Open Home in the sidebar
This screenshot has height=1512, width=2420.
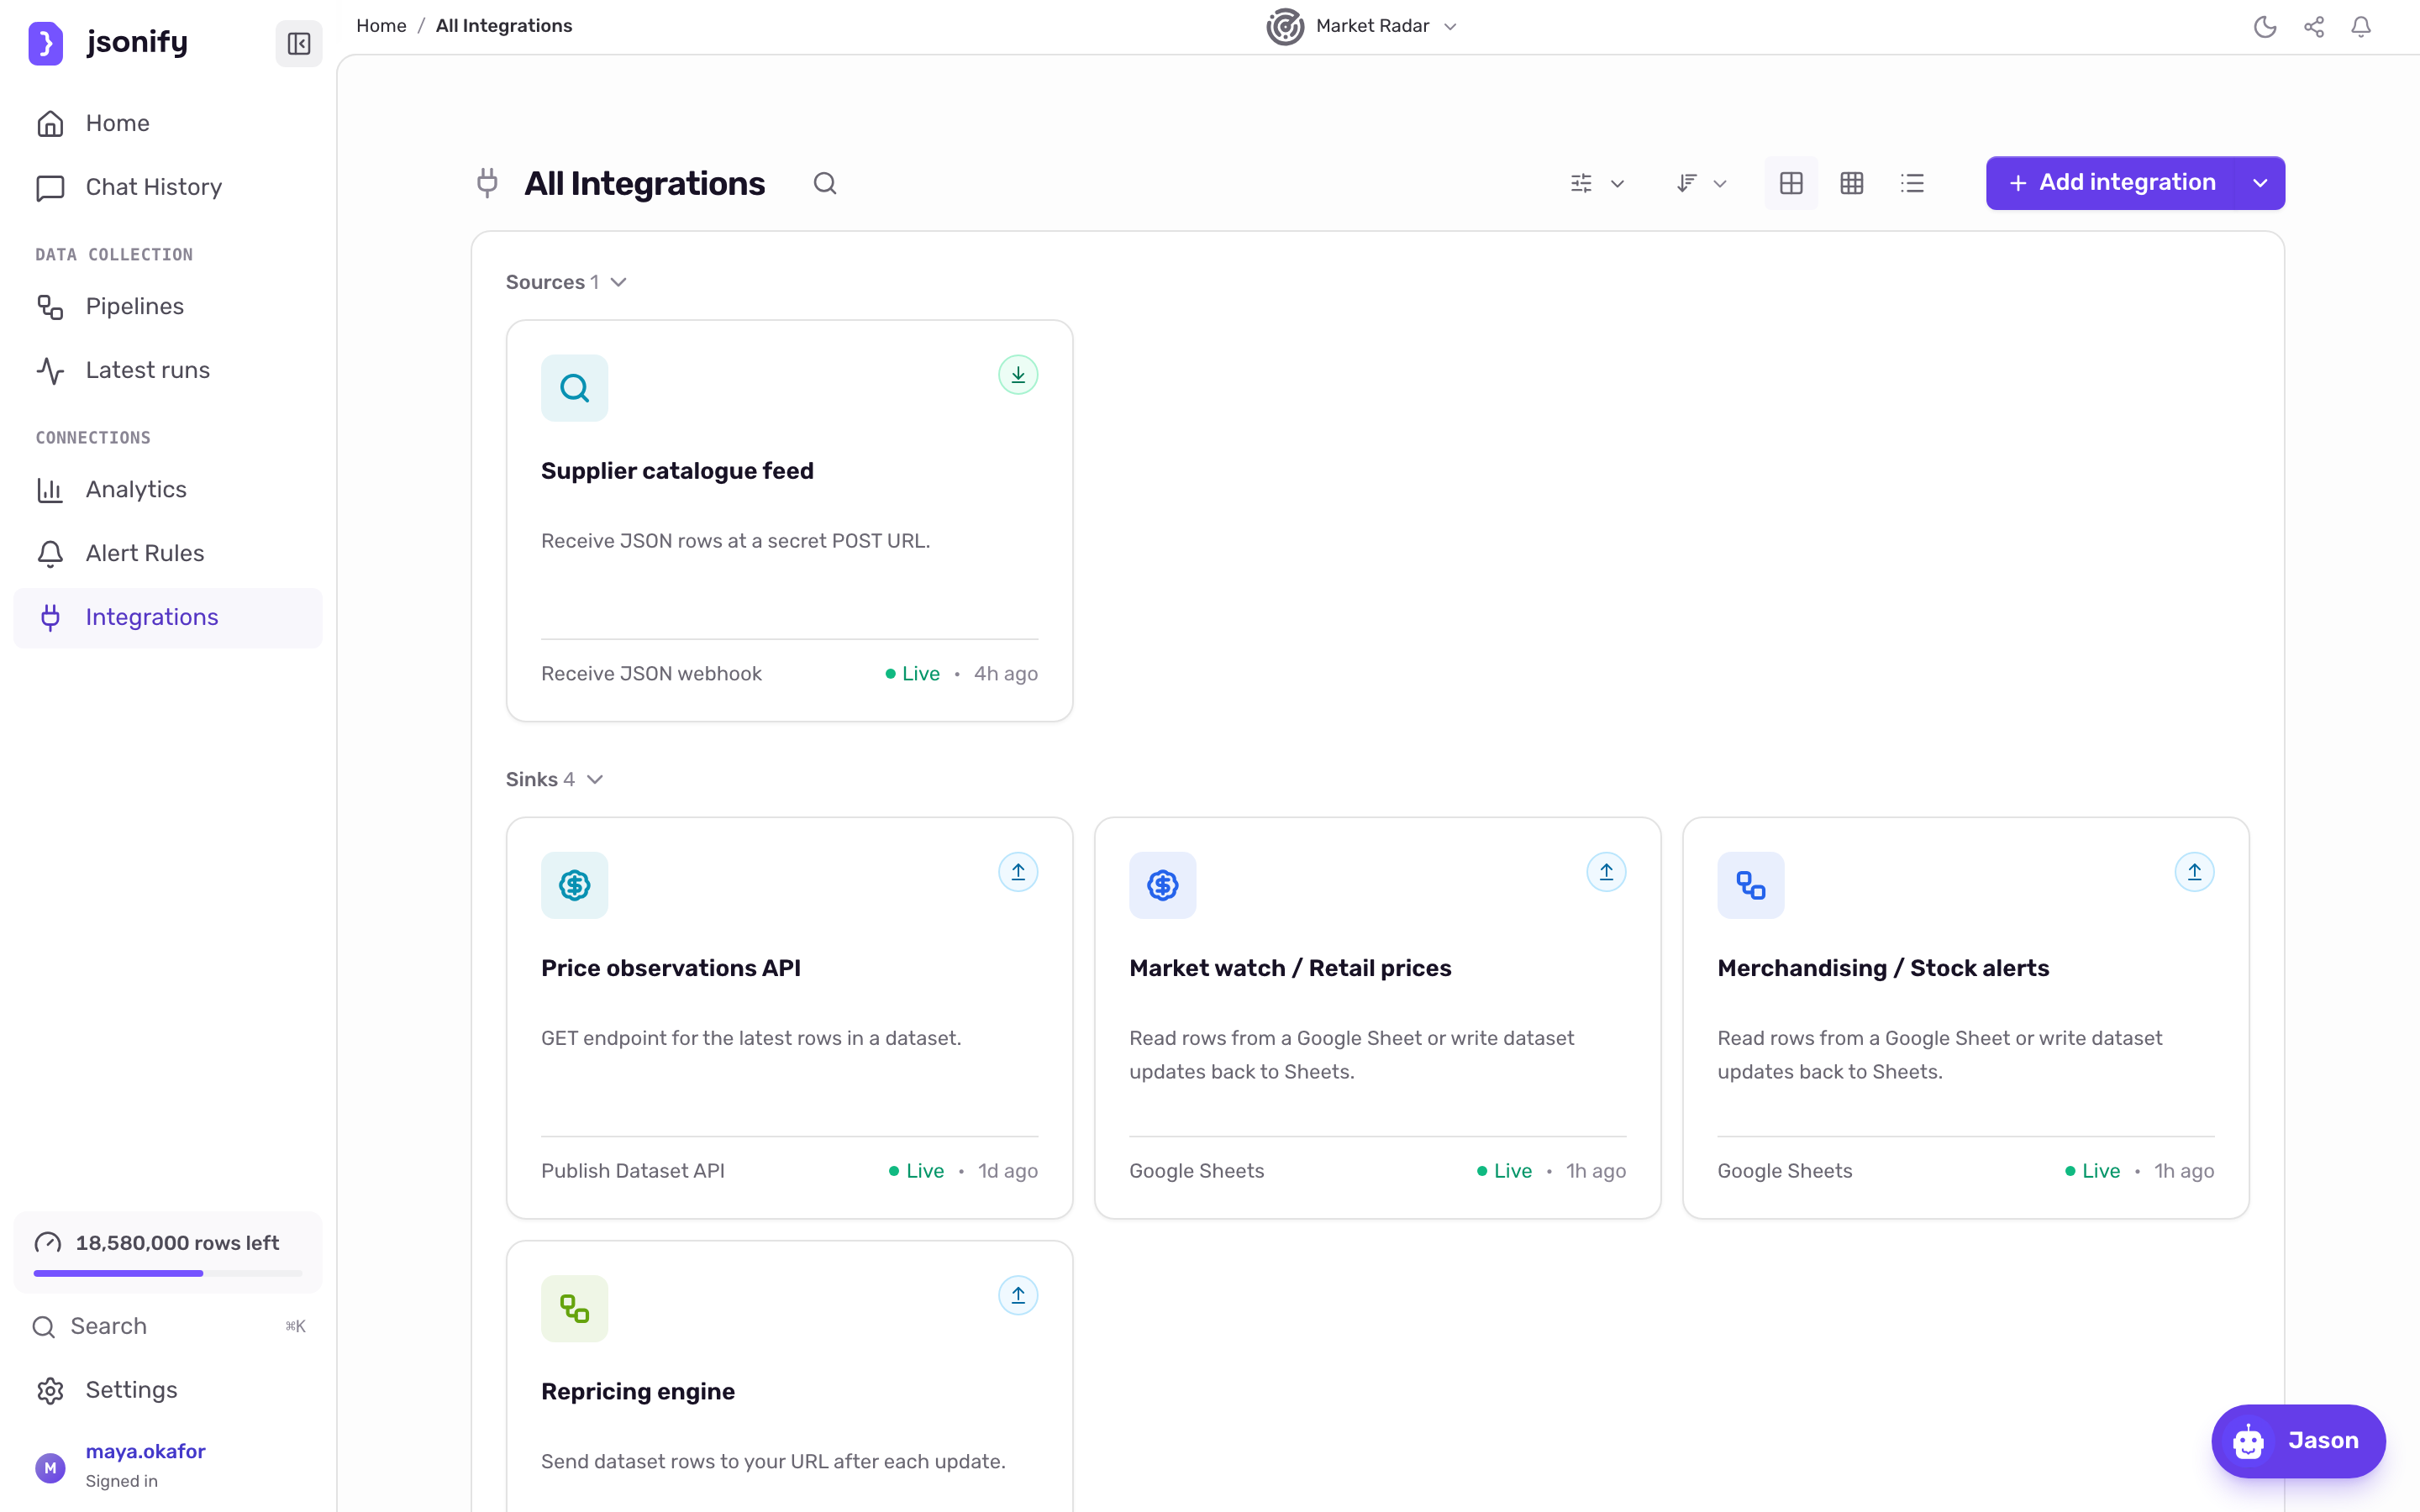pyautogui.click(x=168, y=123)
